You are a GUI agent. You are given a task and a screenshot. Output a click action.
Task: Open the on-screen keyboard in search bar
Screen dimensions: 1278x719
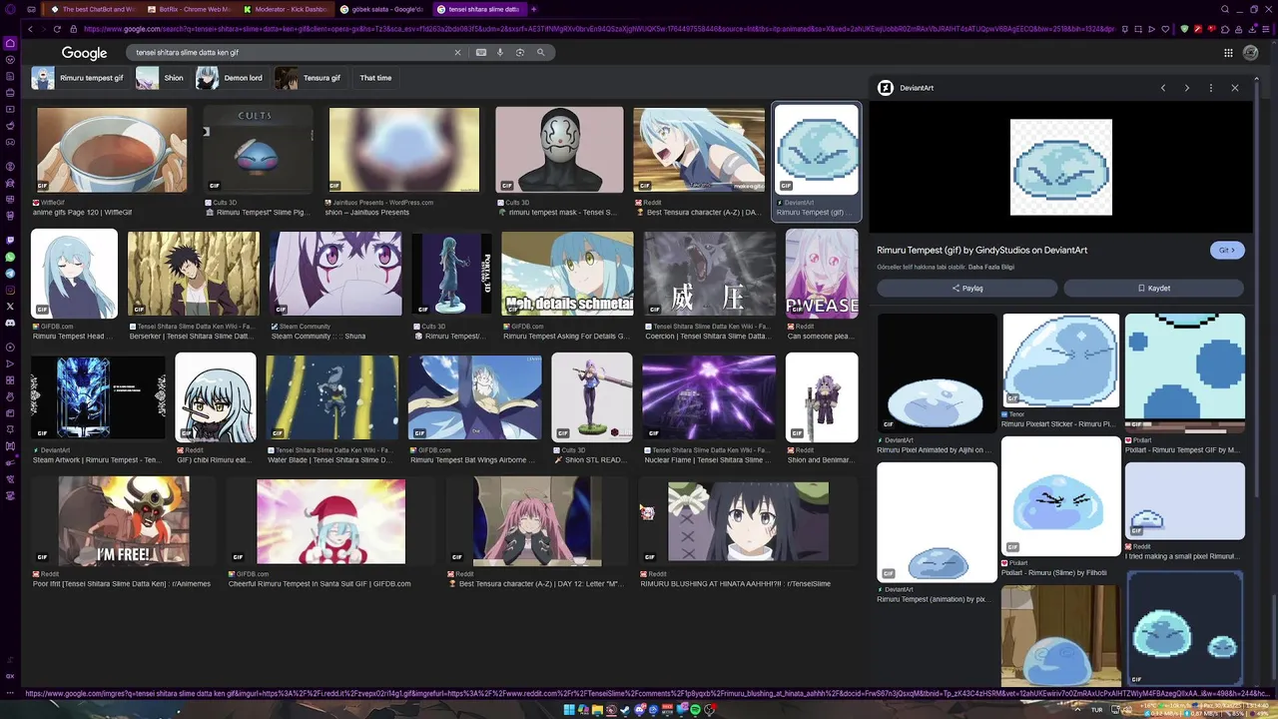tap(481, 52)
